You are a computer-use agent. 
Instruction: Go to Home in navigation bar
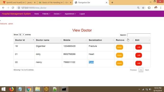point(36,14)
